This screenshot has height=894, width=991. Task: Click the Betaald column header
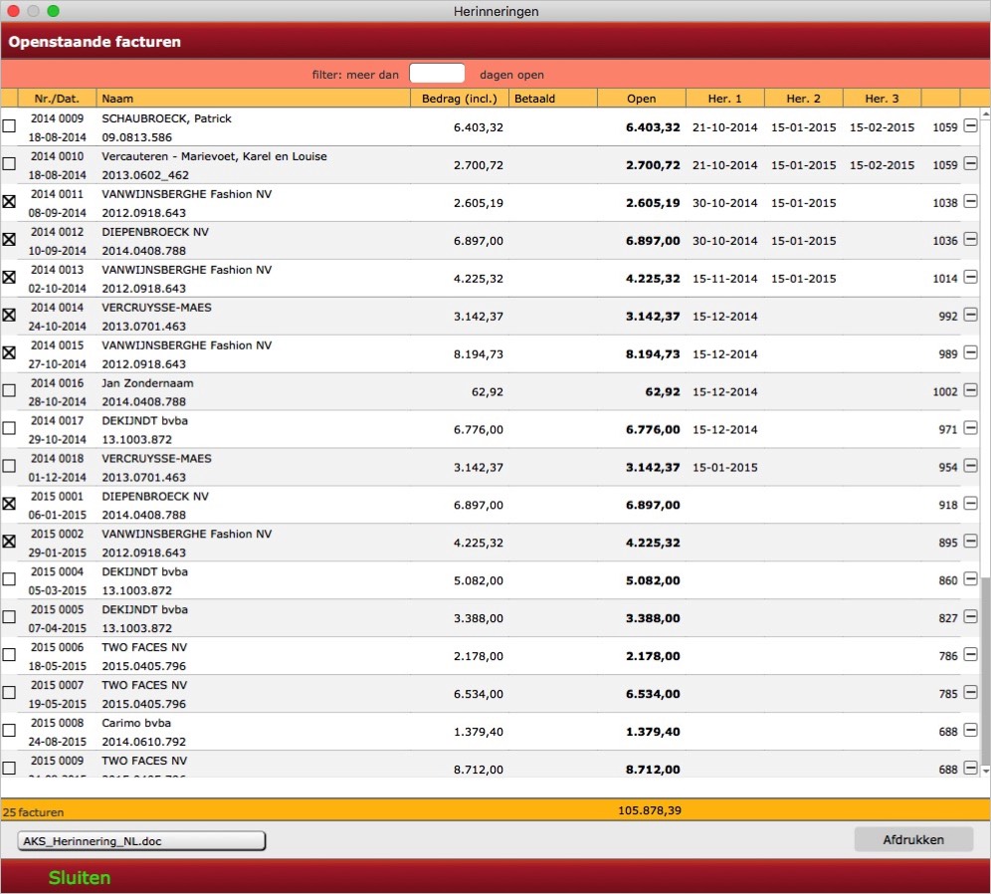click(553, 99)
